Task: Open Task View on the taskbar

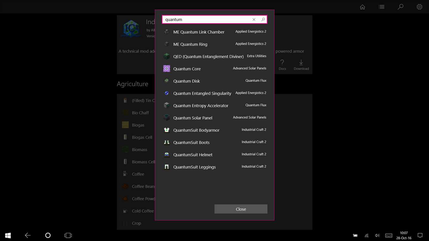Action: (x=68, y=235)
